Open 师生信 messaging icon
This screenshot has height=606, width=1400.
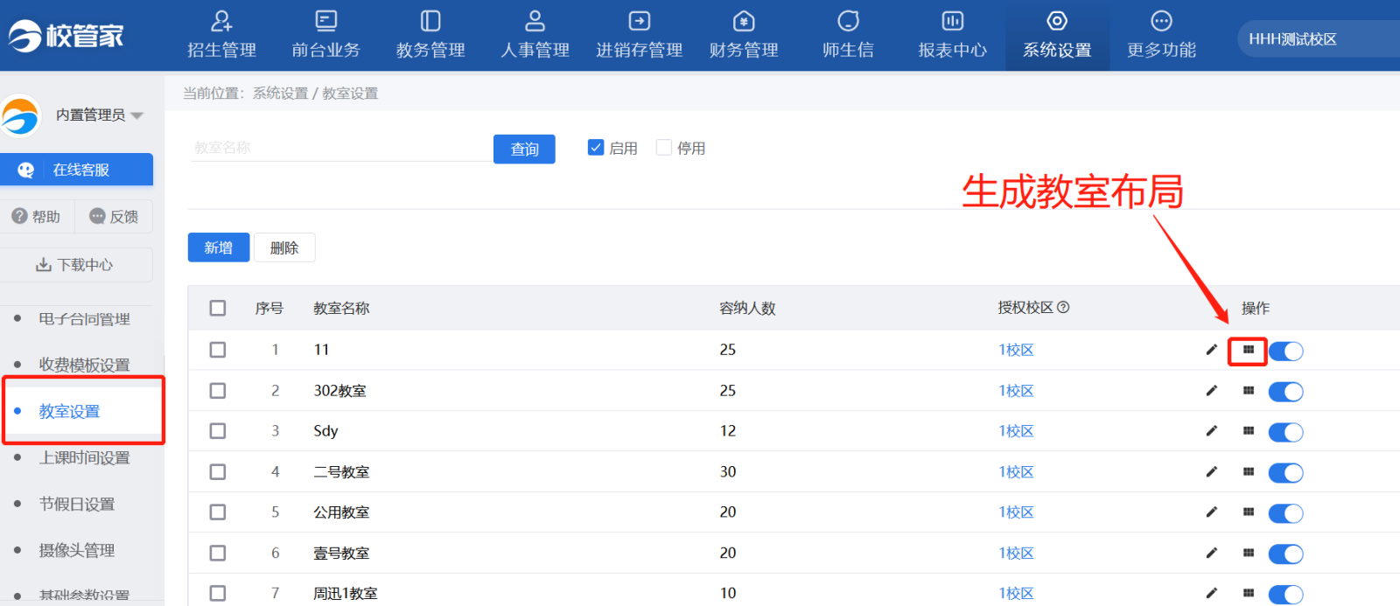point(848,20)
